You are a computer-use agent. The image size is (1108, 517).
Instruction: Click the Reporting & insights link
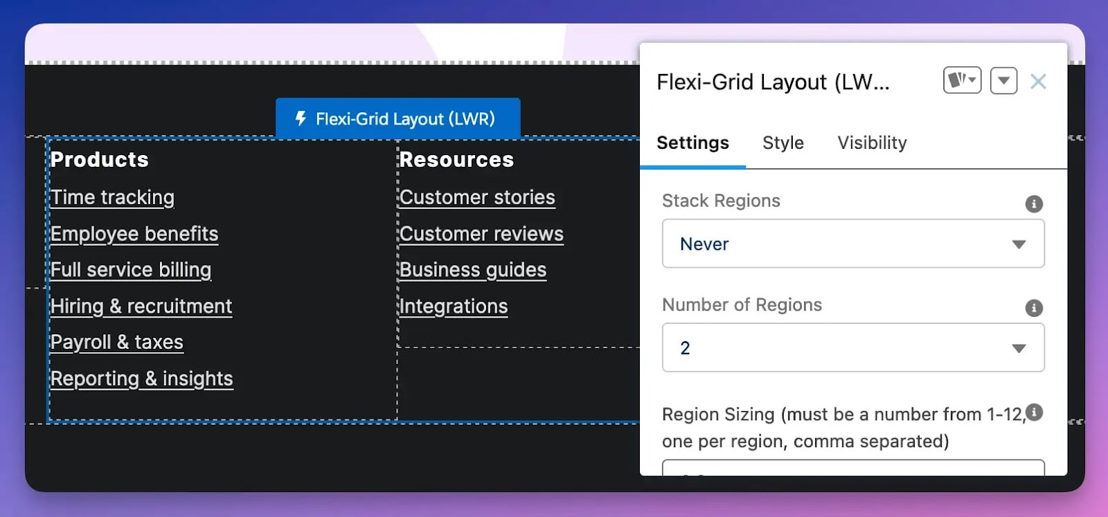[141, 379]
